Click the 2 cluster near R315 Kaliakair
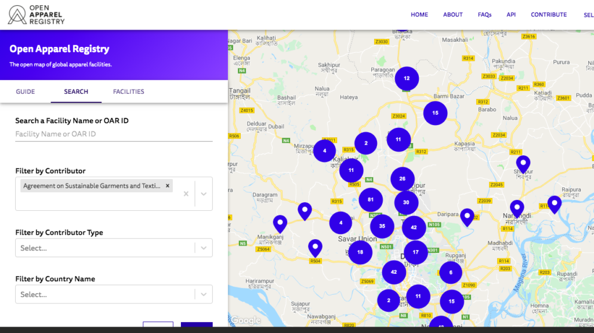 click(365, 143)
